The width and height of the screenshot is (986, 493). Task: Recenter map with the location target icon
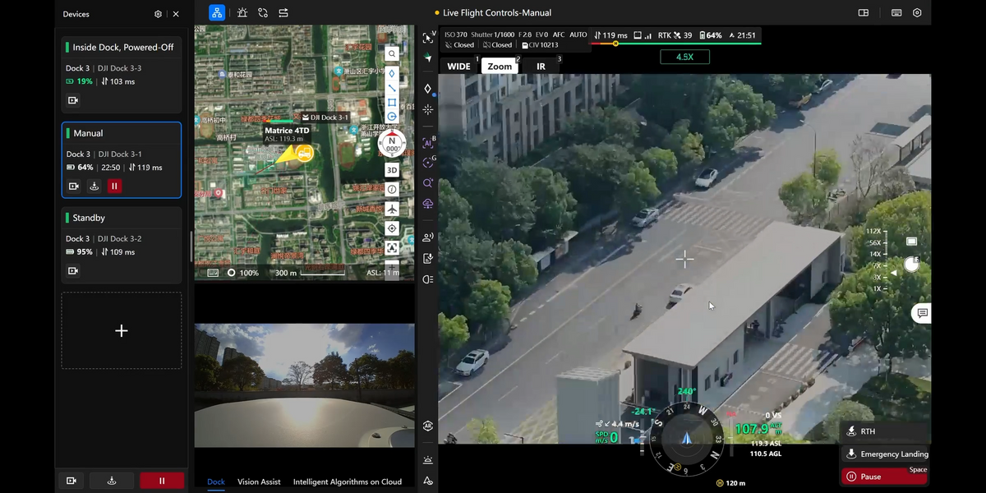click(x=392, y=228)
